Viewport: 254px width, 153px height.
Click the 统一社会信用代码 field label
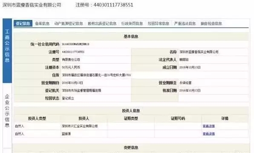45,44
